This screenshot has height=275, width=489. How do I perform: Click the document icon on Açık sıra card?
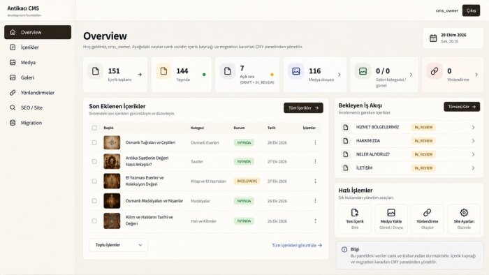click(227, 71)
